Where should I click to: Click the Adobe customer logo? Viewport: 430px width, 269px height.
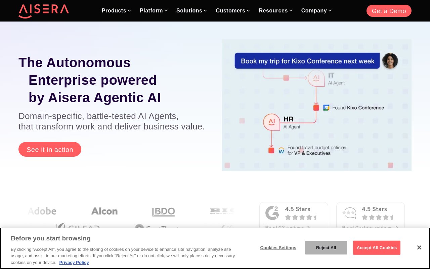pyautogui.click(x=42, y=211)
